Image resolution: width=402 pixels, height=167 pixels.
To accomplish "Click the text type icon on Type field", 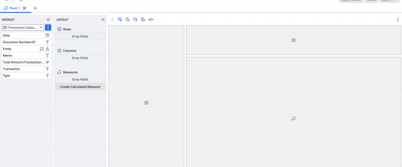I will pos(47,76).
